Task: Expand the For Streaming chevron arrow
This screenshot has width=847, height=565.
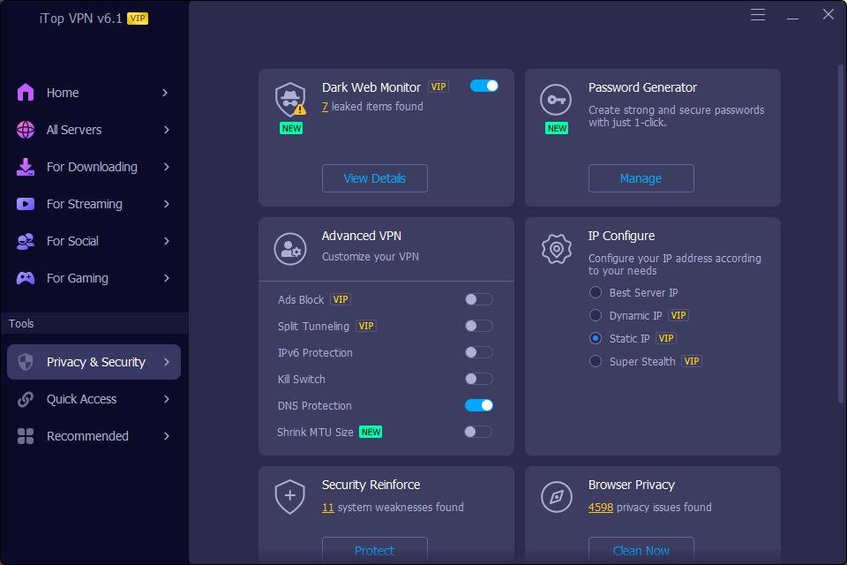Action: pos(167,204)
